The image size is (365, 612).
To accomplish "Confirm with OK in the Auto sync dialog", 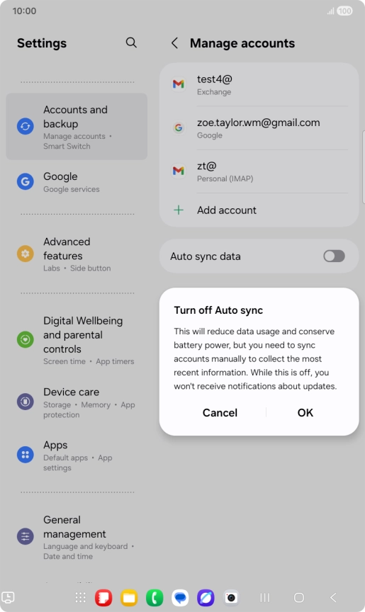I will [305, 412].
